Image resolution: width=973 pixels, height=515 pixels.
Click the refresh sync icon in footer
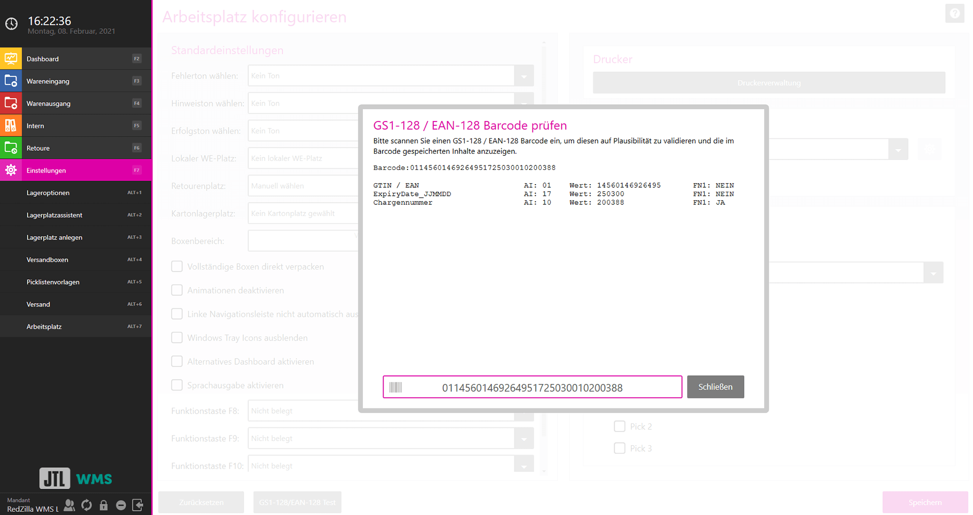tap(87, 505)
